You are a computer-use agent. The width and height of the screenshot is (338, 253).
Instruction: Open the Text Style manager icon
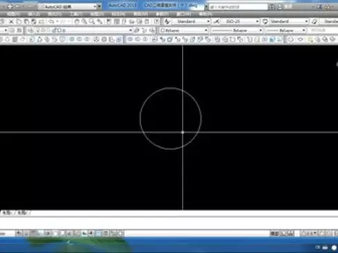tap(167, 21)
